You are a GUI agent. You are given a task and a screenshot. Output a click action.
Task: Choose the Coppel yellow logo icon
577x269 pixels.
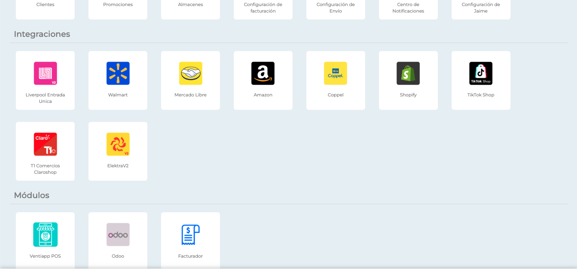[336, 73]
